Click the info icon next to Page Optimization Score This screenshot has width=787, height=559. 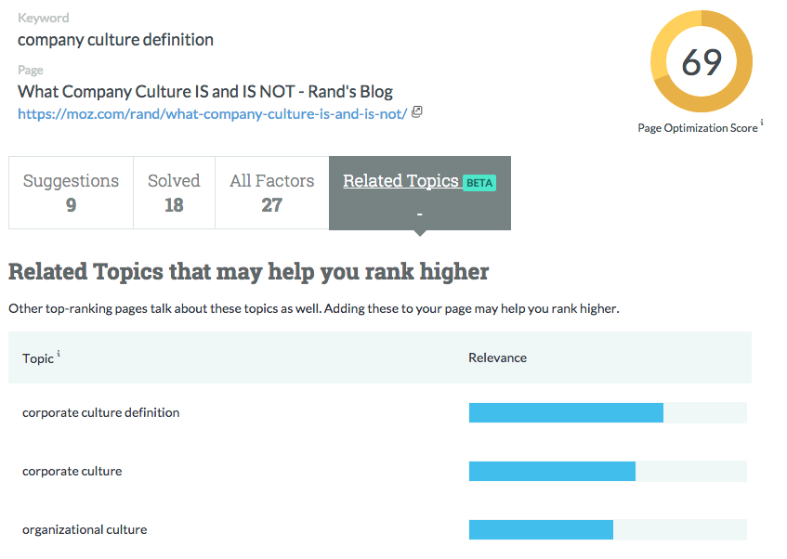(x=762, y=123)
